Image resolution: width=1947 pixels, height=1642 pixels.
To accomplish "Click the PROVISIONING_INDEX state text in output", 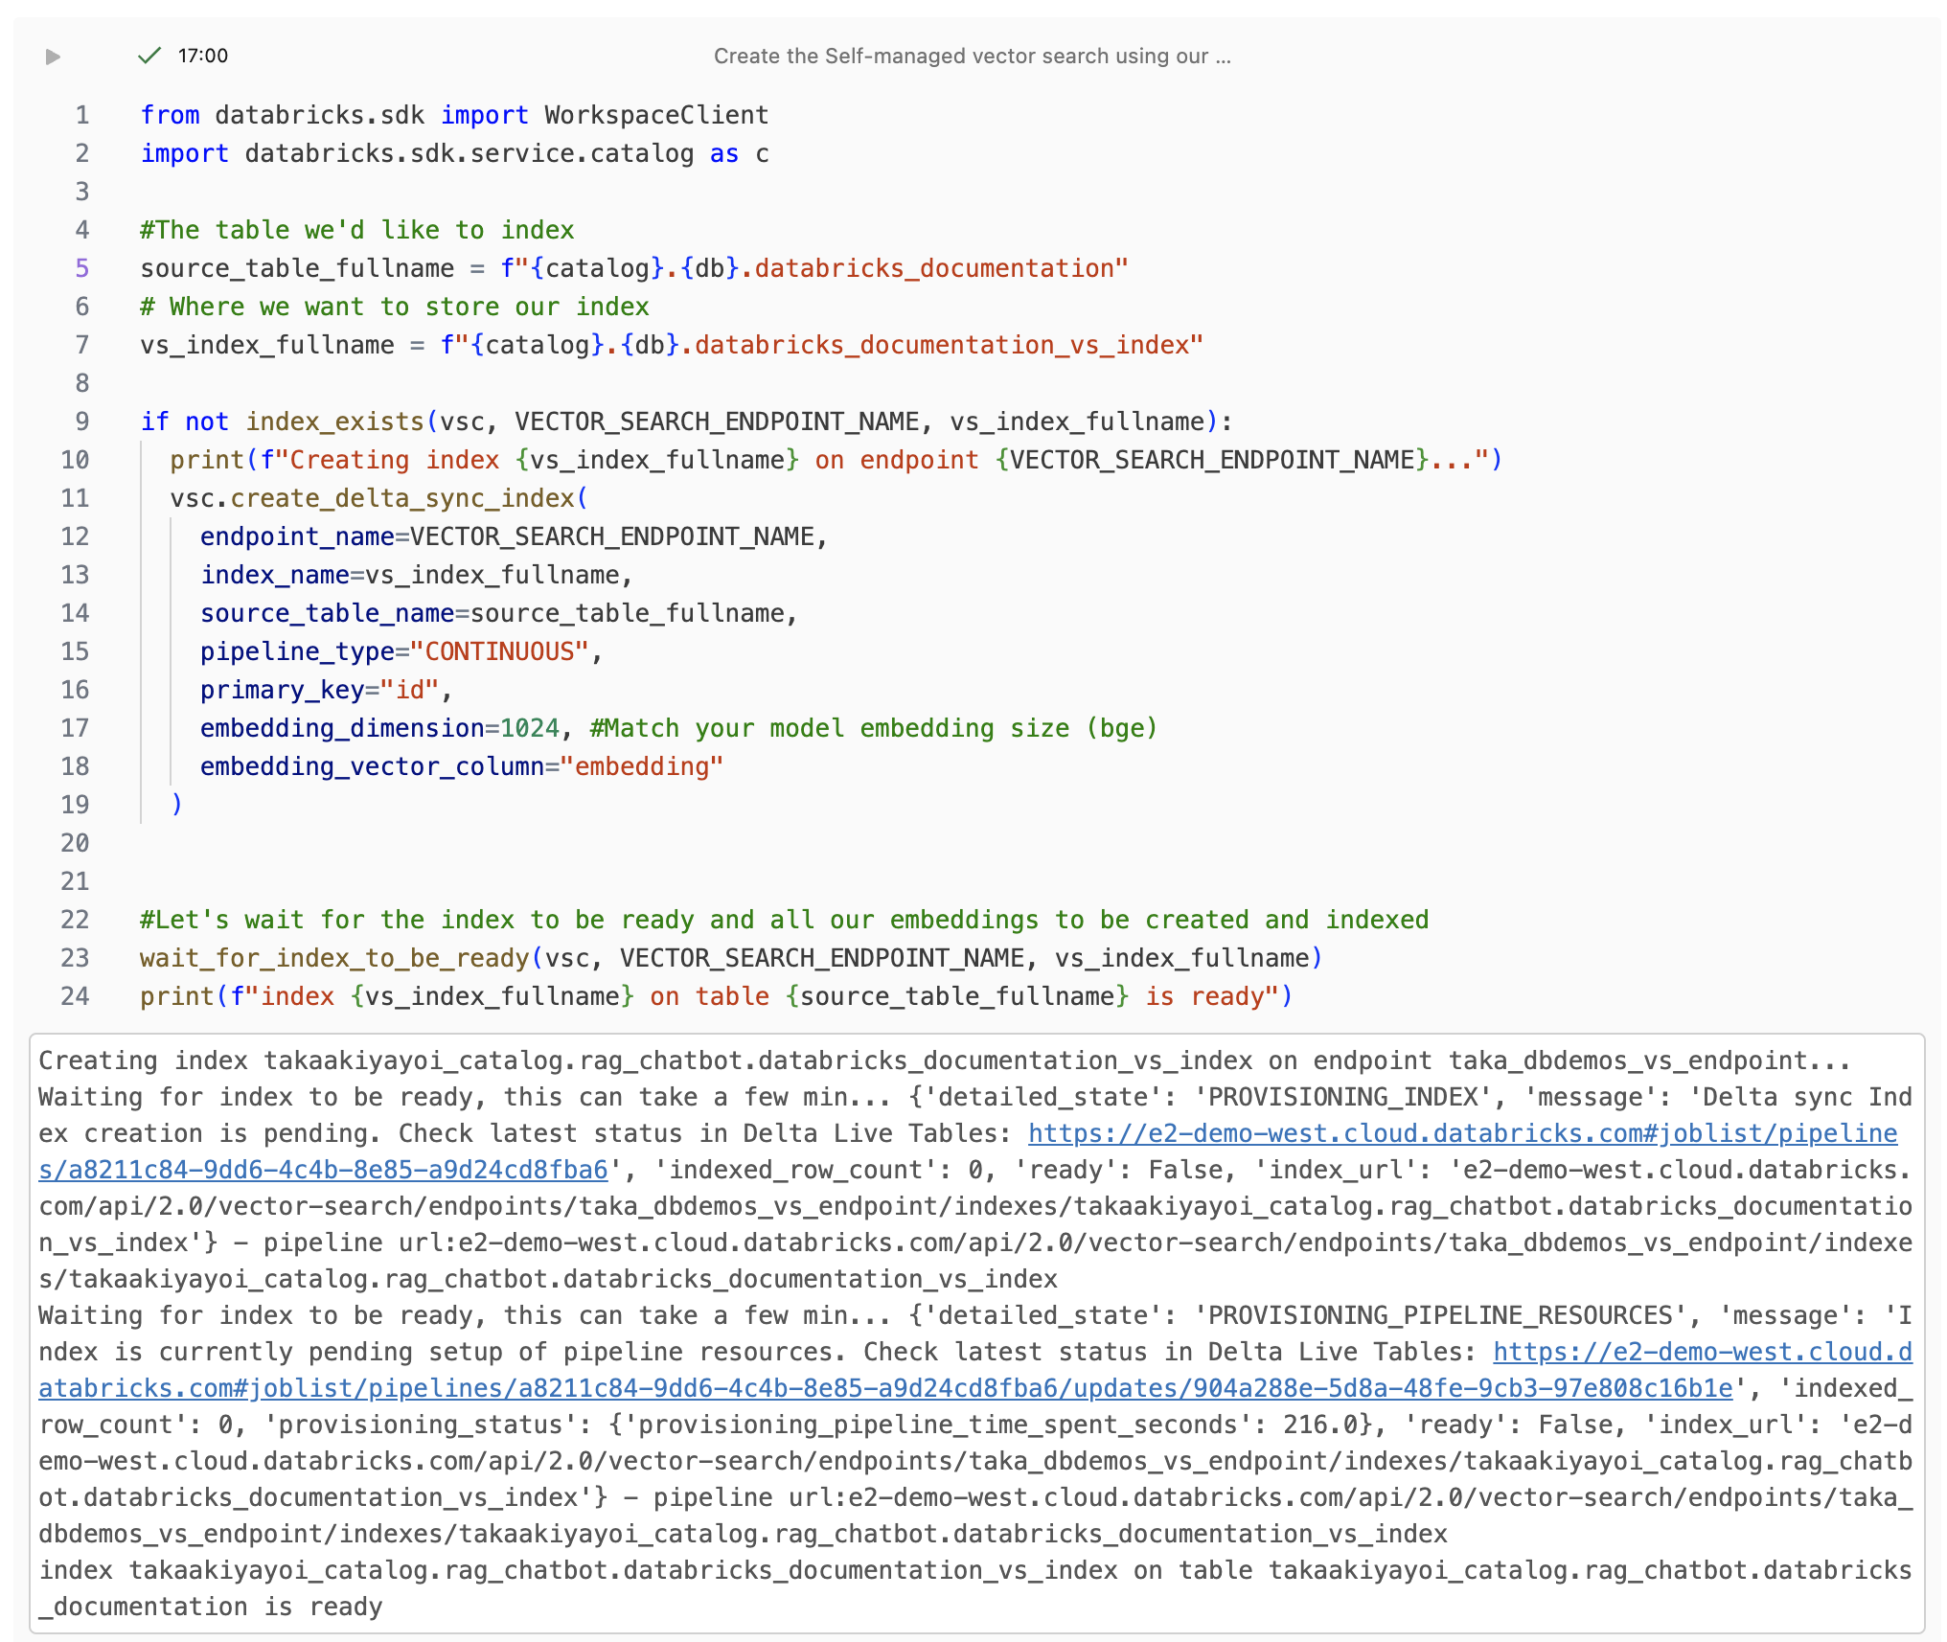I will click(1341, 1096).
